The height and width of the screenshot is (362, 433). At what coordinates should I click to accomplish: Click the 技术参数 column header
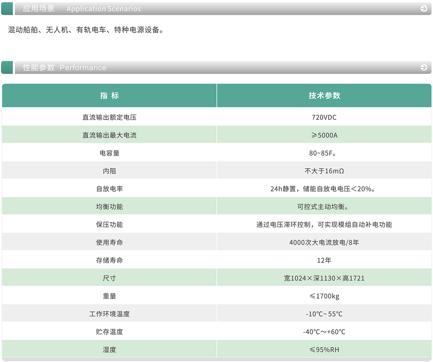[x=324, y=96]
